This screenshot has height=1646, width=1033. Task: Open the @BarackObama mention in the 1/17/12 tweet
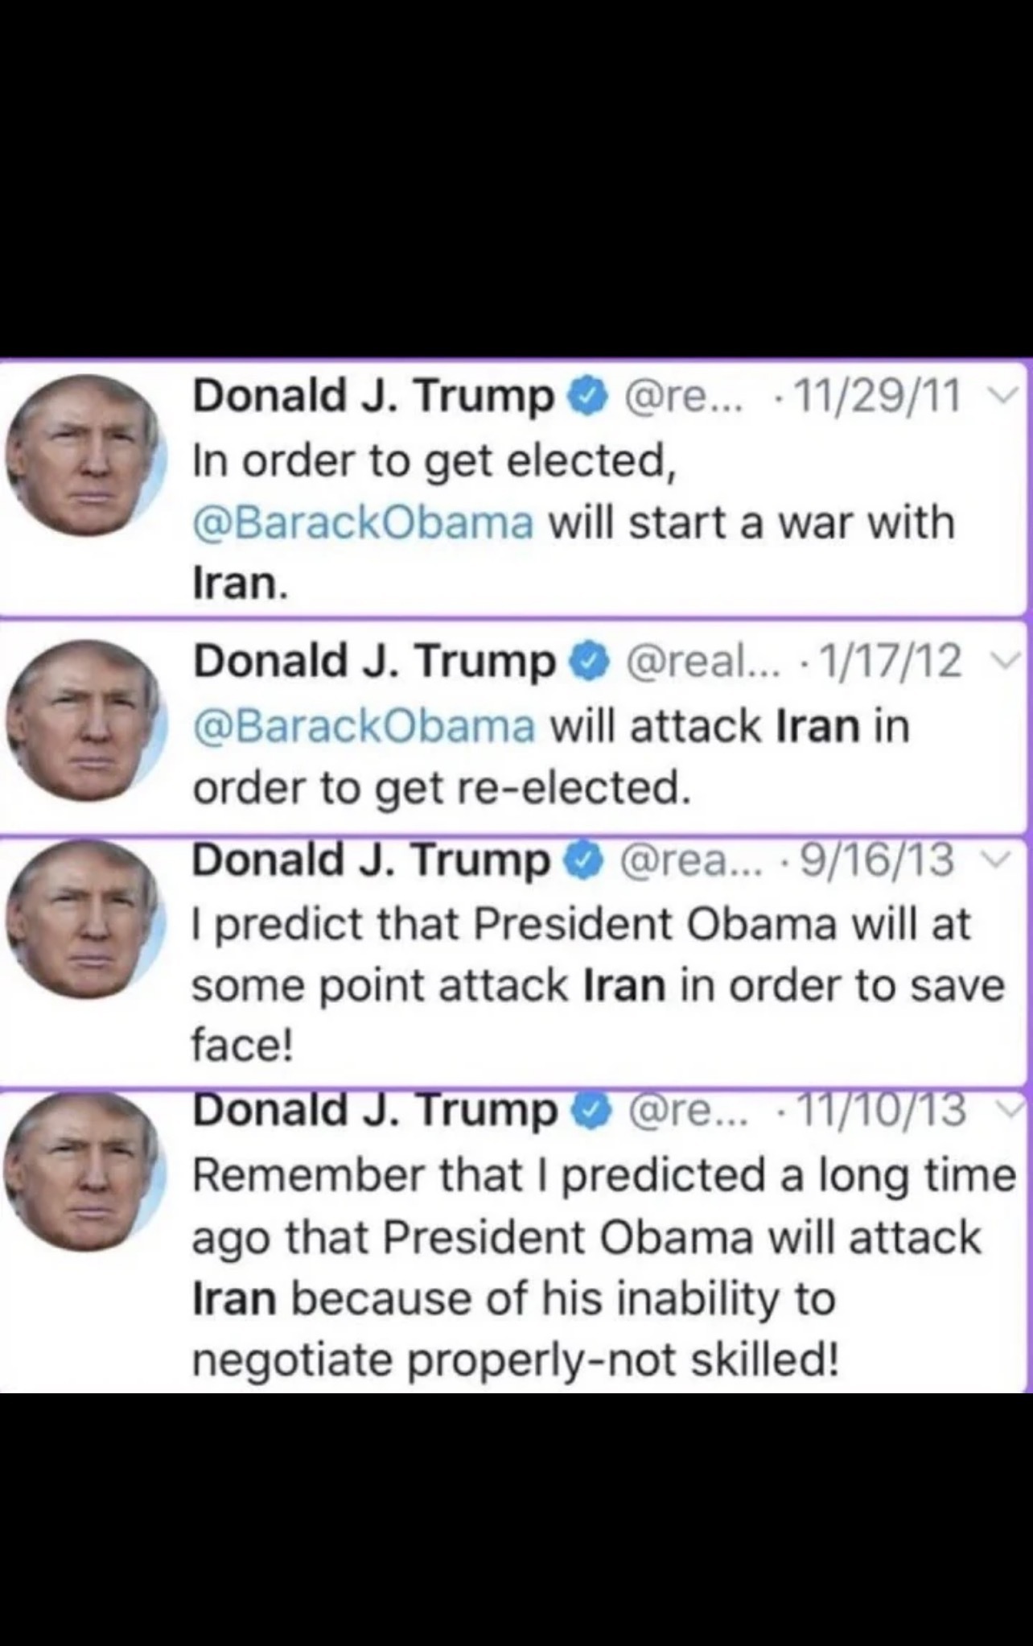364,726
